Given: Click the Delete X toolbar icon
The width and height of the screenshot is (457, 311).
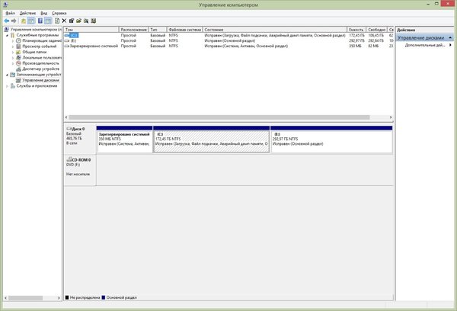Looking at the screenshot, I should click(64, 21).
